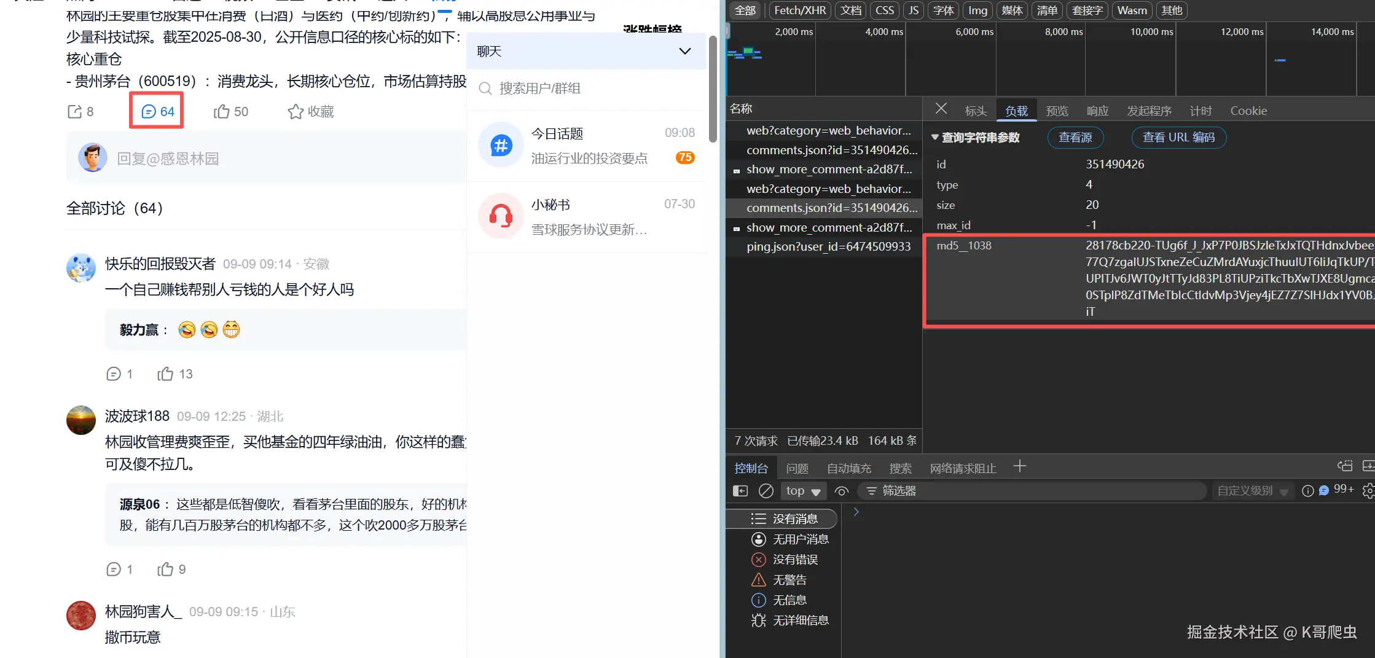Click the console 筛选器 filter field
1375x658 pixels.
pos(1032,491)
